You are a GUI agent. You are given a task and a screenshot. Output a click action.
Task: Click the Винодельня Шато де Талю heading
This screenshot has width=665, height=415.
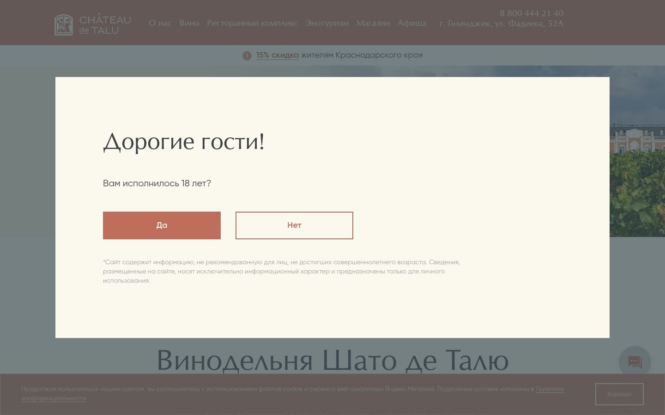pyautogui.click(x=332, y=360)
